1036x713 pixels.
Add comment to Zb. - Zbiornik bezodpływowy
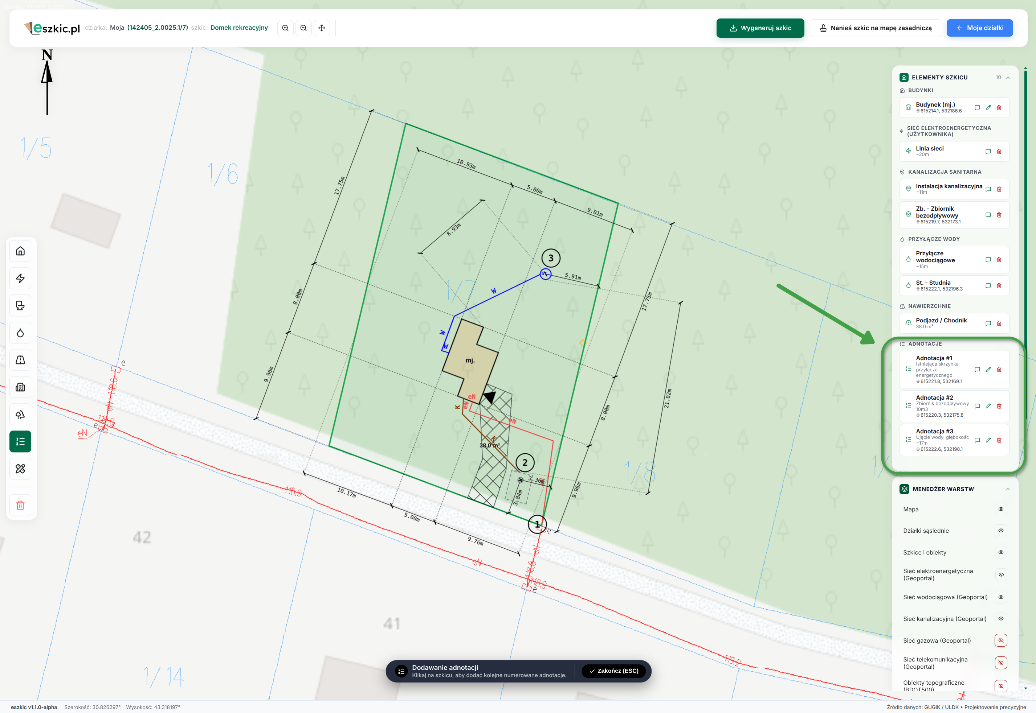click(988, 215)
